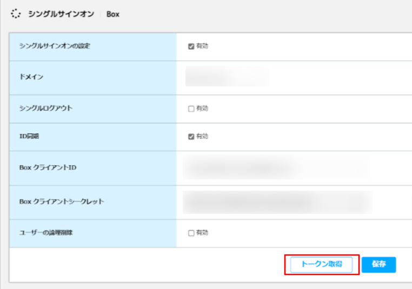Click the トークン取得 button
Screen dimensions: 412x289
pyautogui.click(x=321, y=265)
